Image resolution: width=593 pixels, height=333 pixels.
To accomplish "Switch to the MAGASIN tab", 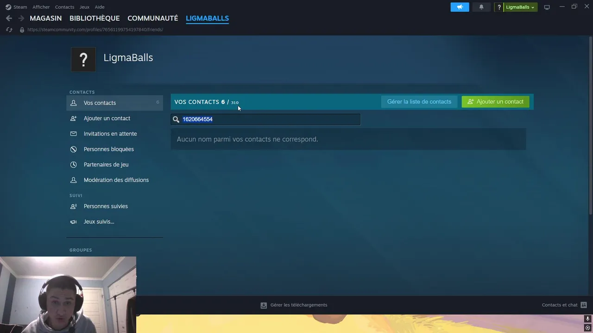I will [45, 18].
